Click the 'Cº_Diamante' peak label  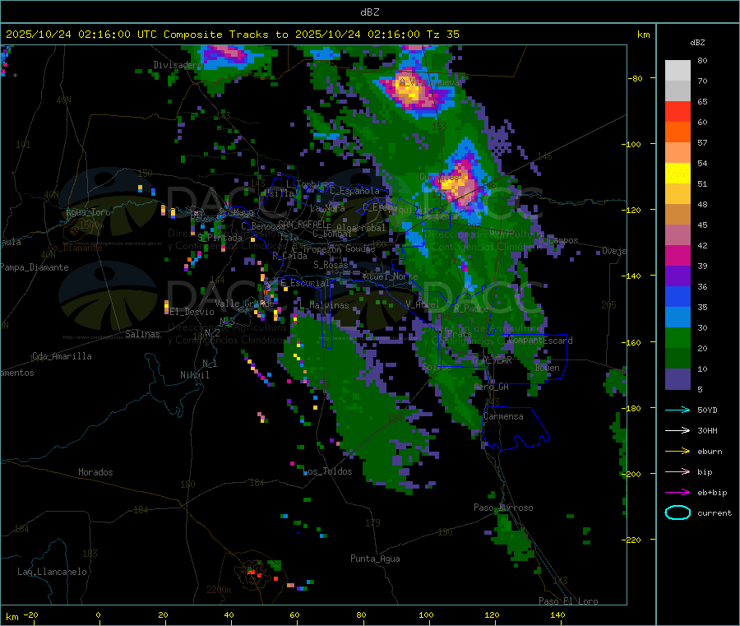click(x=75, y=248)
